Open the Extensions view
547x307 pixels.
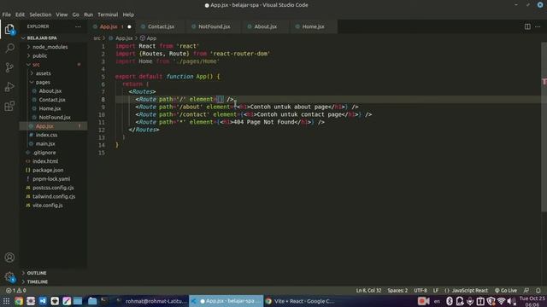[x=9, y=106]
